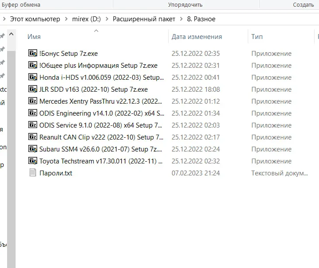Click the text document icon of Пароли.txt
This screenshot has height=268, width=319.
33,172
